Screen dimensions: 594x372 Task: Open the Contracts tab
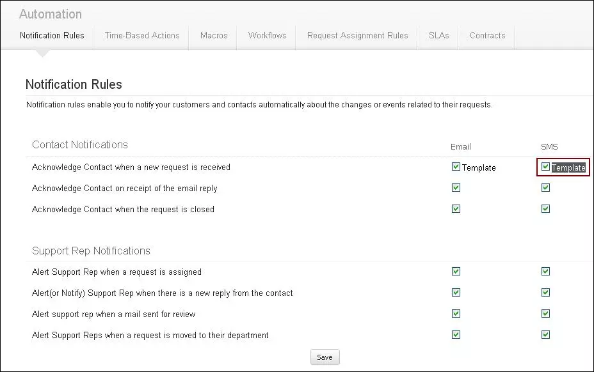(487, 36)
